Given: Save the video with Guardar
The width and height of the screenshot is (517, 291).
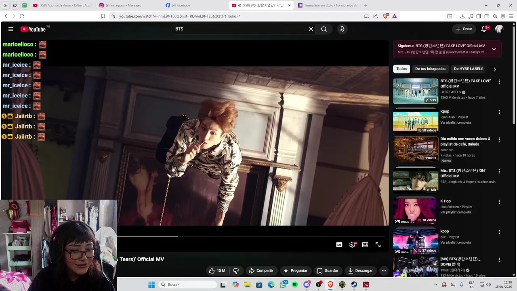Looking at the screenshot, I should pyautogui.click(x=328, y=271).
